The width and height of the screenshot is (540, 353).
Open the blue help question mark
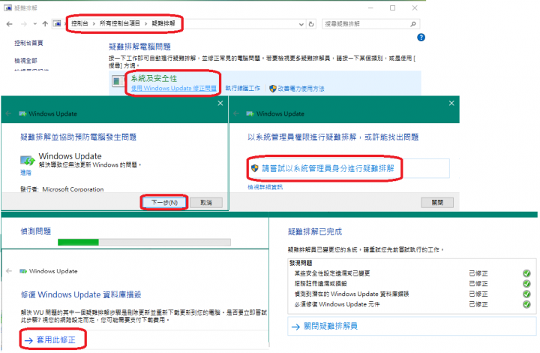point(421,38)
